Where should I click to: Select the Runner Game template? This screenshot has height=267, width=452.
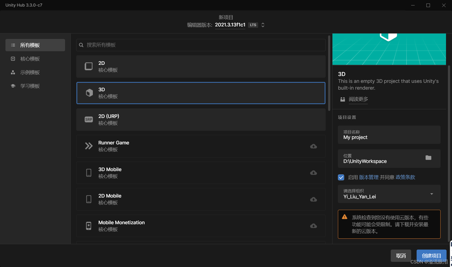point(201,146)
